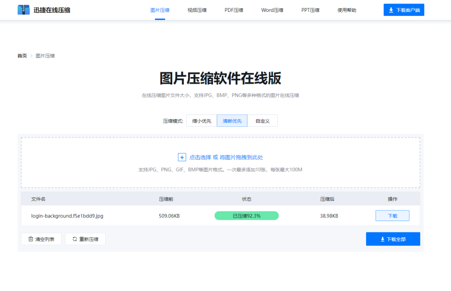Click the 已压缩92.3% progress badge
451x291 pixels.
point(246,215)
